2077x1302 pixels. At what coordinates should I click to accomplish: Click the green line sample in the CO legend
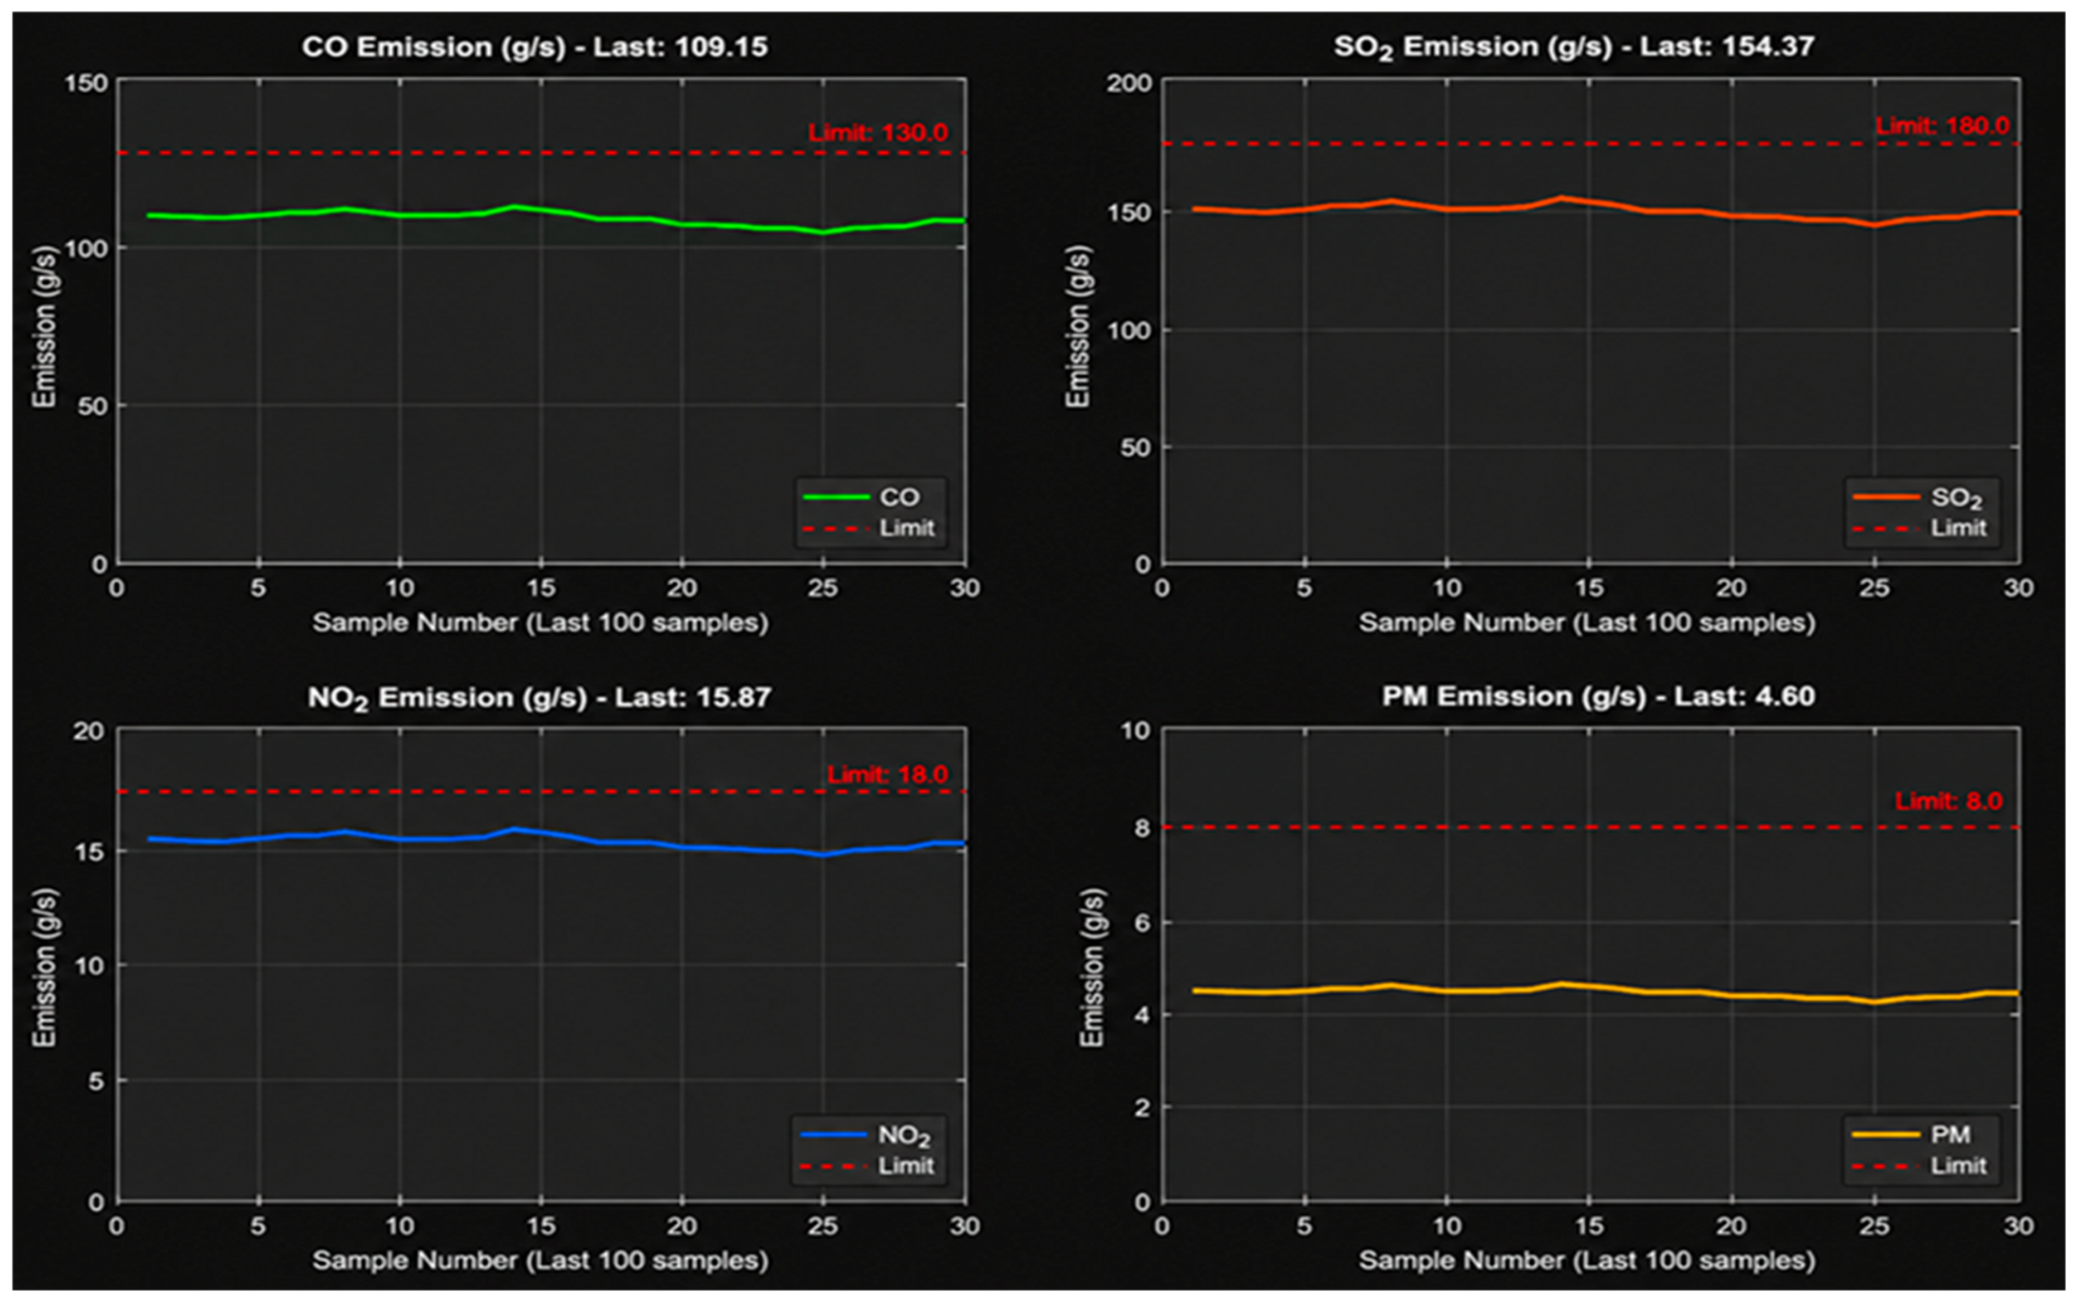[x=836, y=497]
